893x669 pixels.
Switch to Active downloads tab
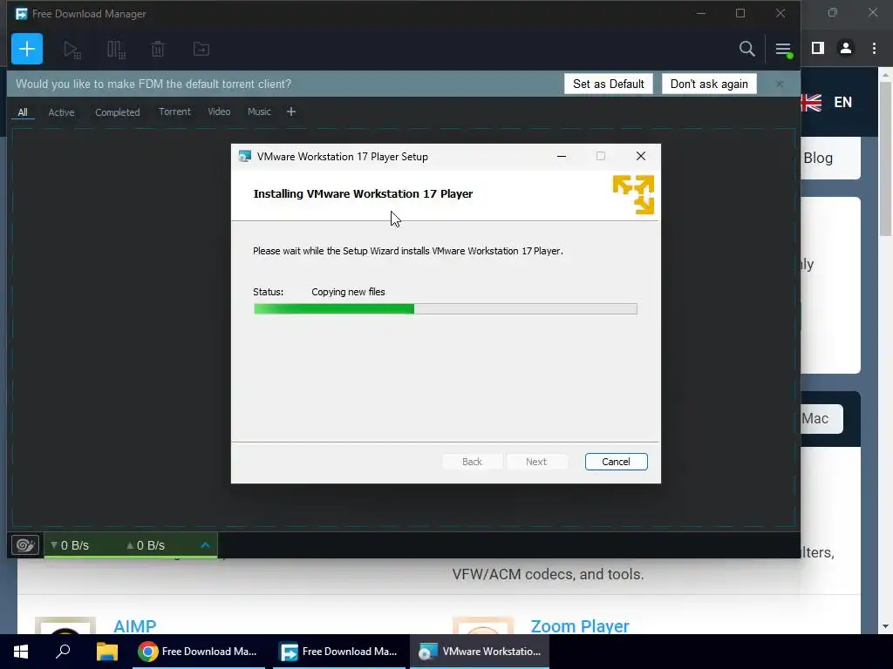click(61, 112)
